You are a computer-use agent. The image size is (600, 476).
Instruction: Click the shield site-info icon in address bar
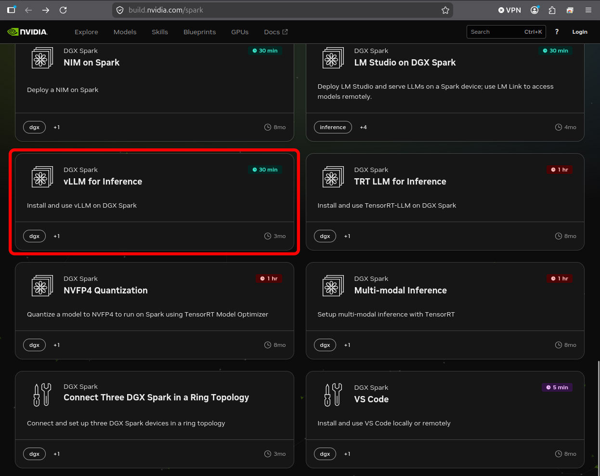click(x=120, y=10)
